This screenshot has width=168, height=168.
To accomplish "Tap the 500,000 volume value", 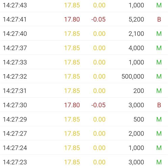I will tap(133, 76).
